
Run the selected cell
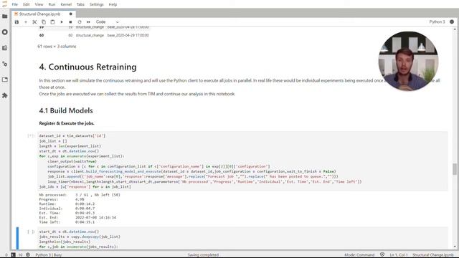62,22
